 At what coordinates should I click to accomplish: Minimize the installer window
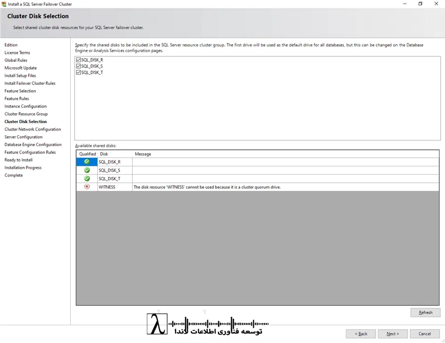(x=404, y=3)
